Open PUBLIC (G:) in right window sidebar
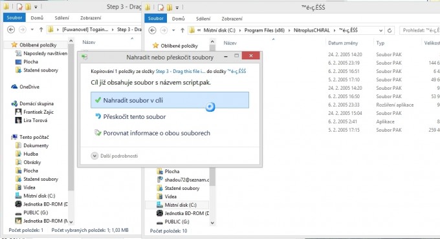Viewport: 440px width, 239px height. 177,222
